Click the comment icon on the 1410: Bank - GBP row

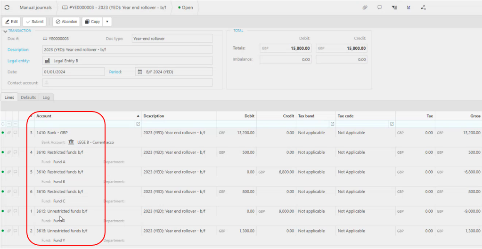16,133
